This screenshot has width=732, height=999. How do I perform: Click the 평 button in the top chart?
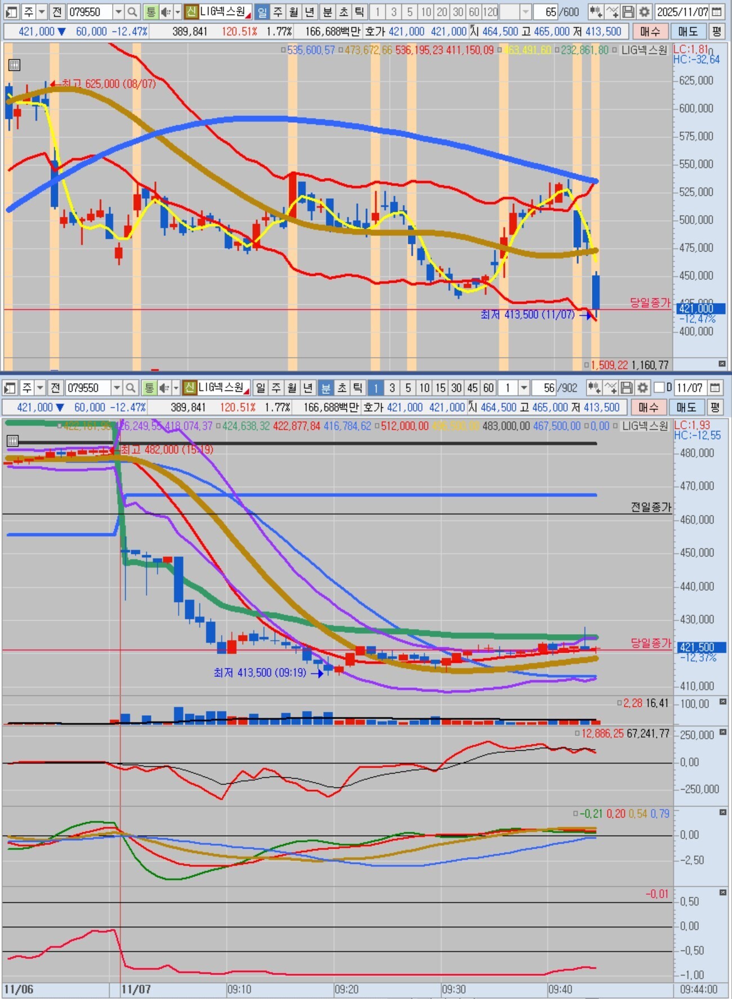[x=716, y=32]
